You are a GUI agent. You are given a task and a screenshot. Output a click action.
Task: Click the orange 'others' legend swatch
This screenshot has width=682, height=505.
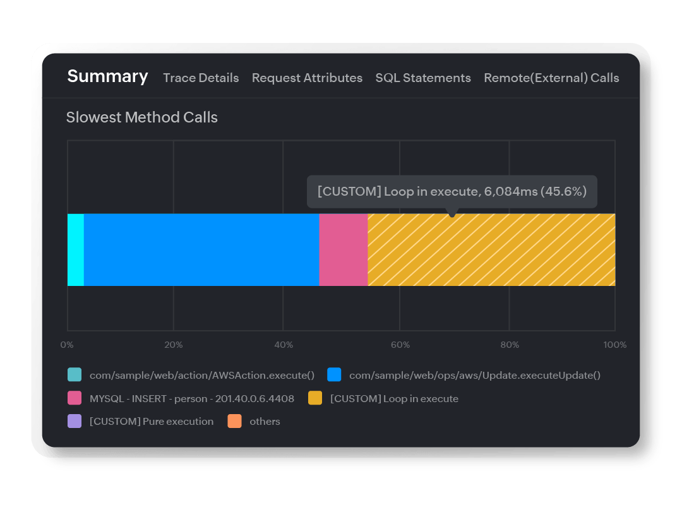[235, 420]
